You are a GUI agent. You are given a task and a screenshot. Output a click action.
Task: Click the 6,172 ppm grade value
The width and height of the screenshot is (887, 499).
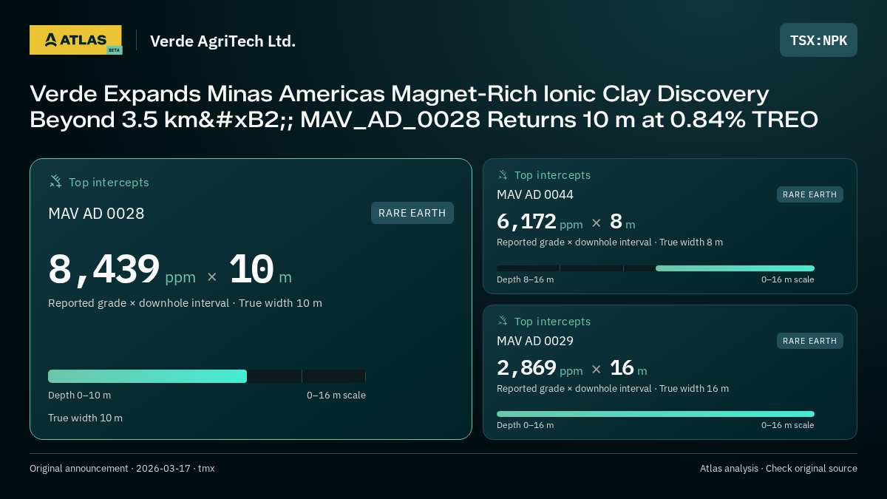pyautogui.click(x=540, y=221)
